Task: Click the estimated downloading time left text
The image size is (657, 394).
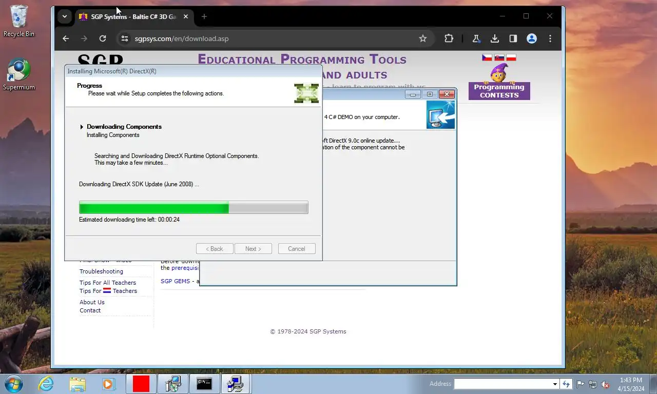Action: point(129,220)
